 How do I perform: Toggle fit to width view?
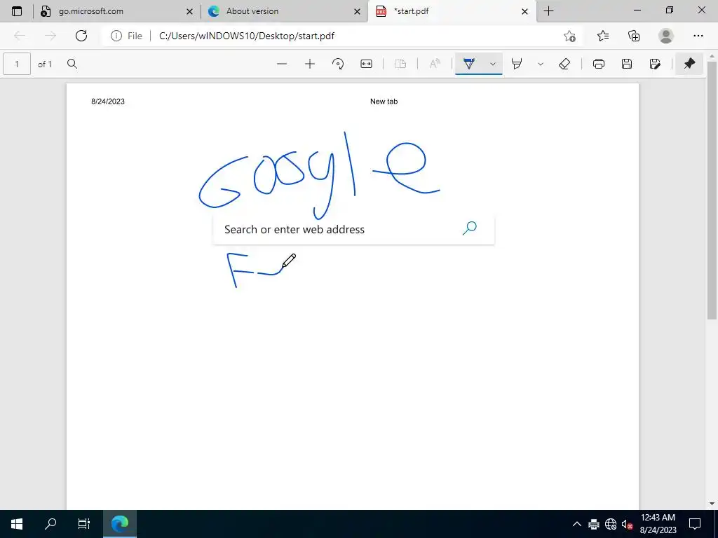tap(366, 64)
